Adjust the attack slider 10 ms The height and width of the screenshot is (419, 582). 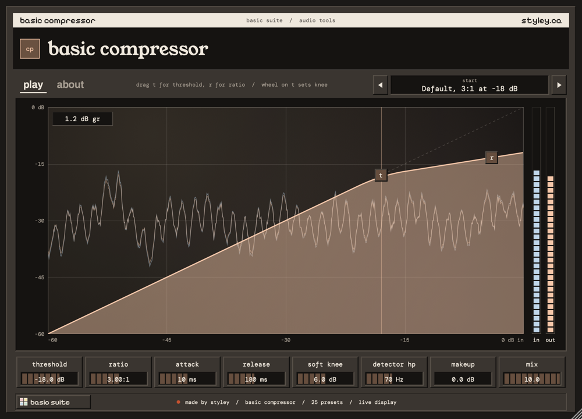click(187, 379)
